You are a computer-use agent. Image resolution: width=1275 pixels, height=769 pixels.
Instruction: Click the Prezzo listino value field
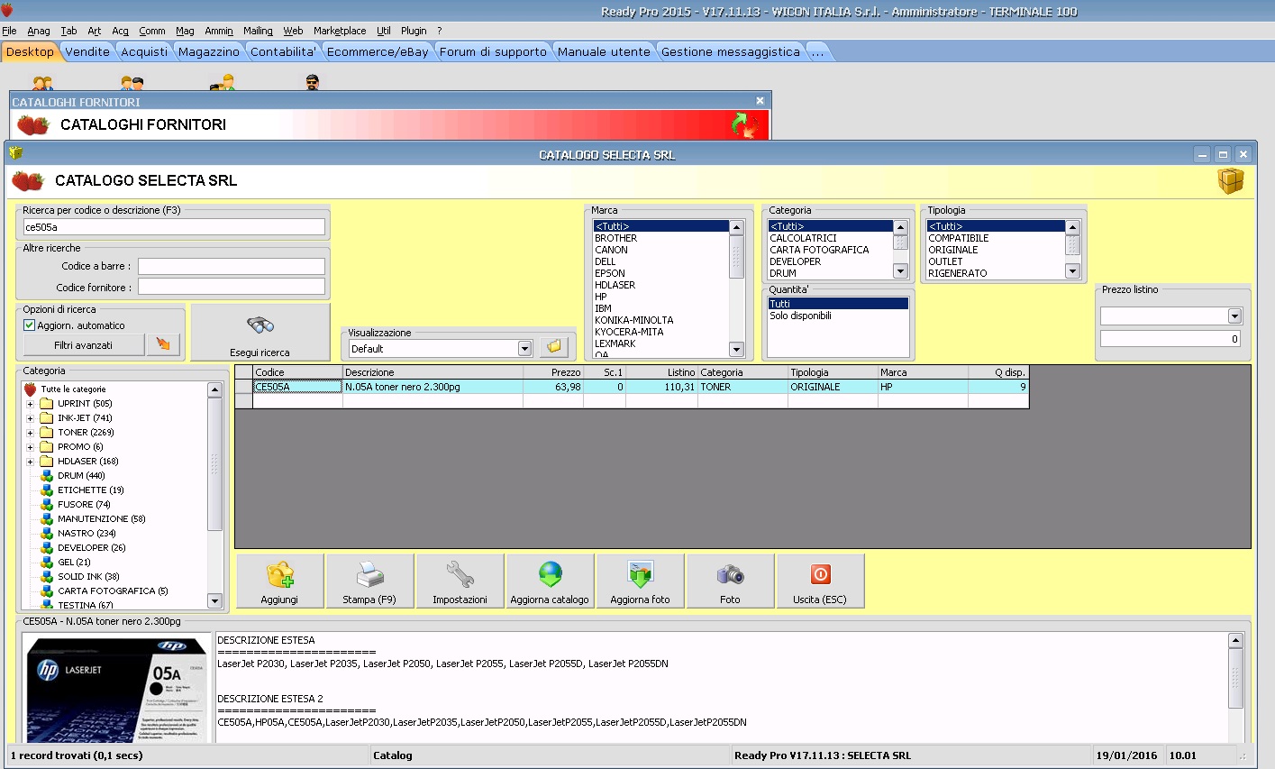(1171, 339)
